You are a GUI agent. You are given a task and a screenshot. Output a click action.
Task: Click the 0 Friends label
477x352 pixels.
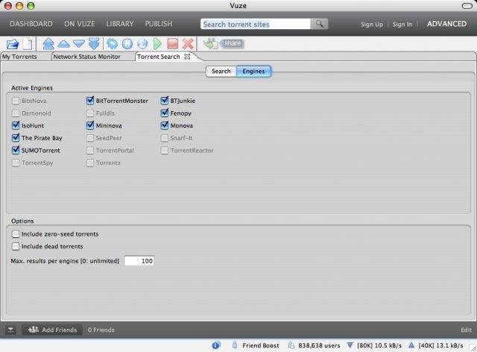click(101, 330)
